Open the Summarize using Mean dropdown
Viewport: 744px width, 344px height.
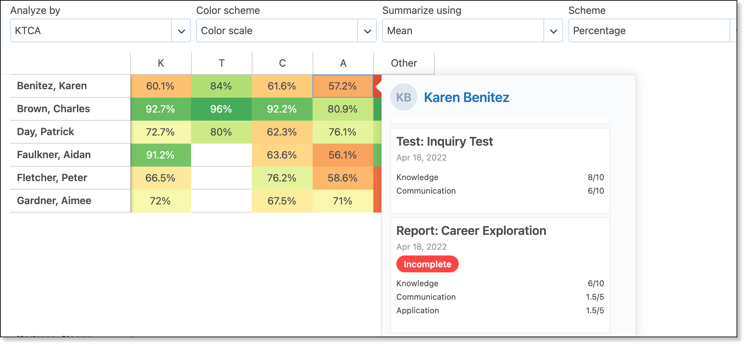[x=472, y=30]
